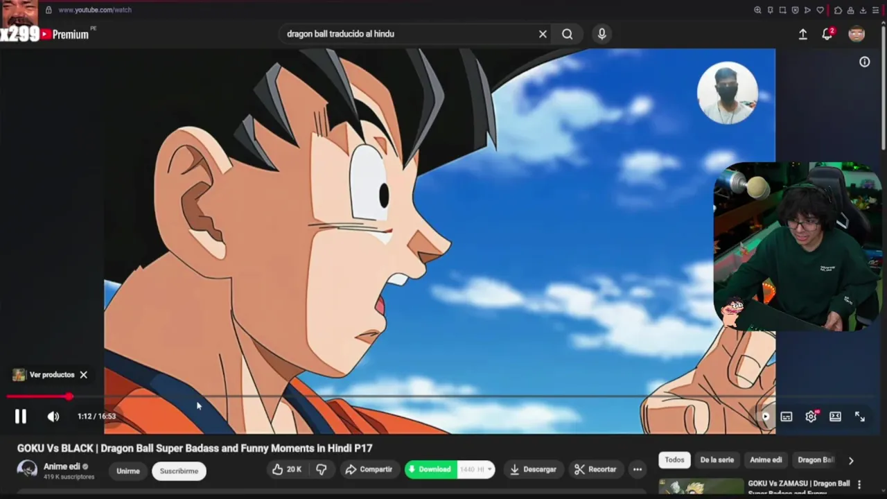
Task: Open the notifications bell
Action: click(x=827, y=34)
